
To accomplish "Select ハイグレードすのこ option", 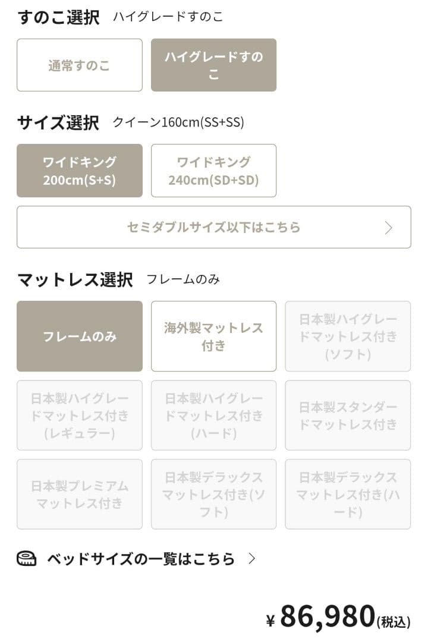I will tap(213, 65).
